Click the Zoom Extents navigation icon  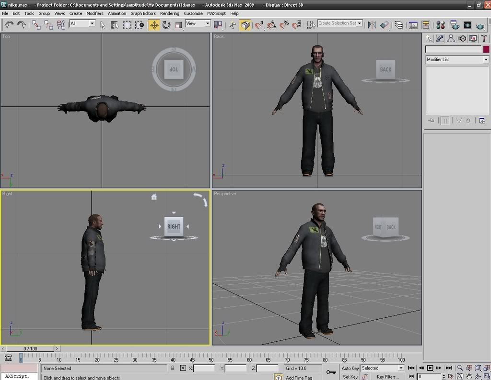pos(478,368)
